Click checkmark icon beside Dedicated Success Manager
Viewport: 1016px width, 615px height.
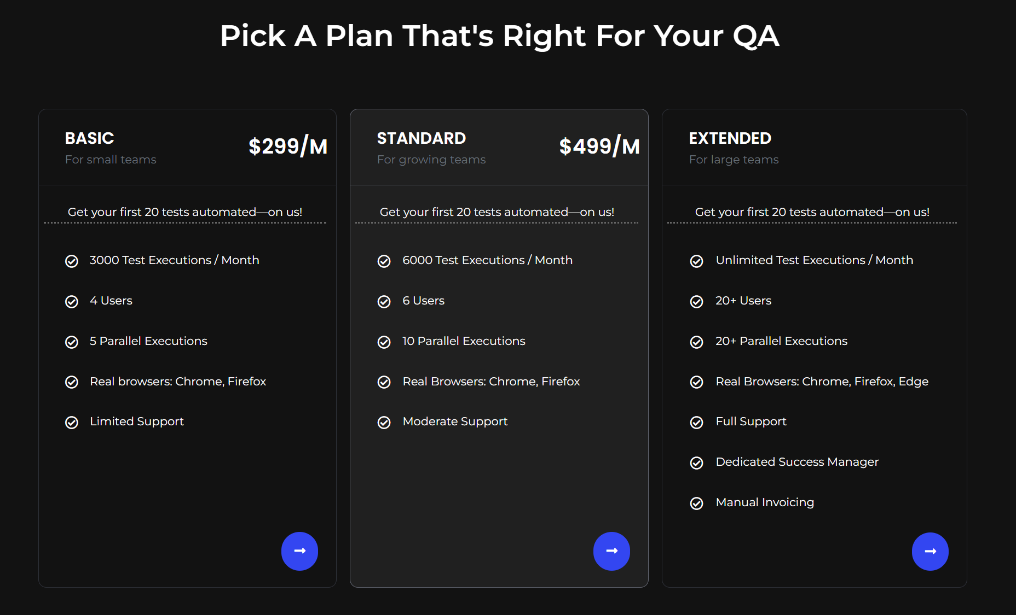[x=696, y=463]
